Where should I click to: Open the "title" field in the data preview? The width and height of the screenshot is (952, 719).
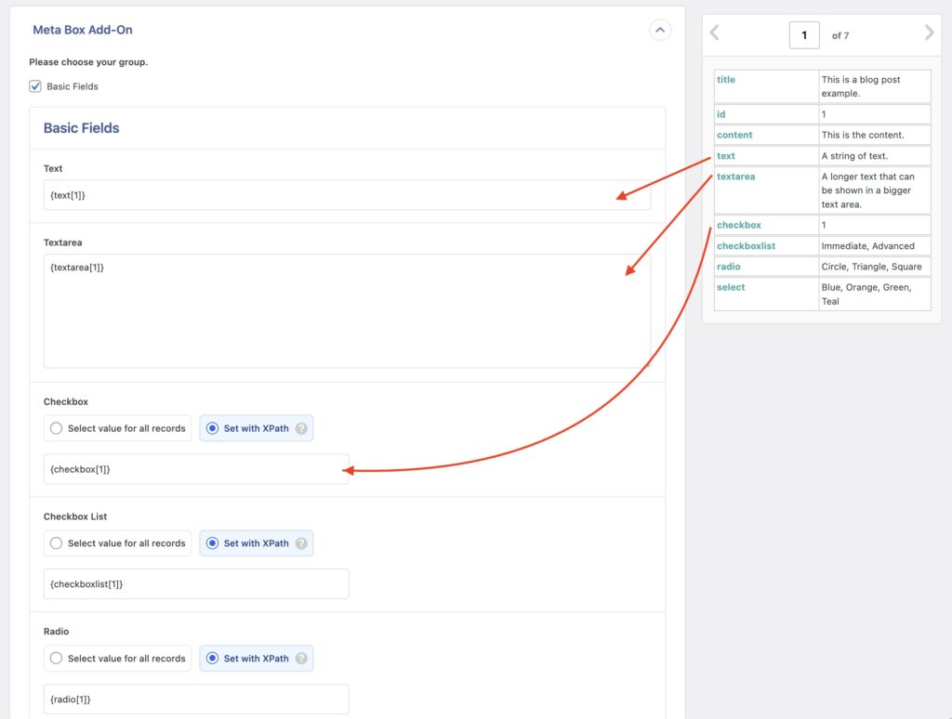pos(725,79)
